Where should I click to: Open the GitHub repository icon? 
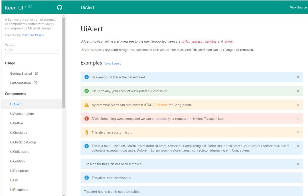pos(60,7)
